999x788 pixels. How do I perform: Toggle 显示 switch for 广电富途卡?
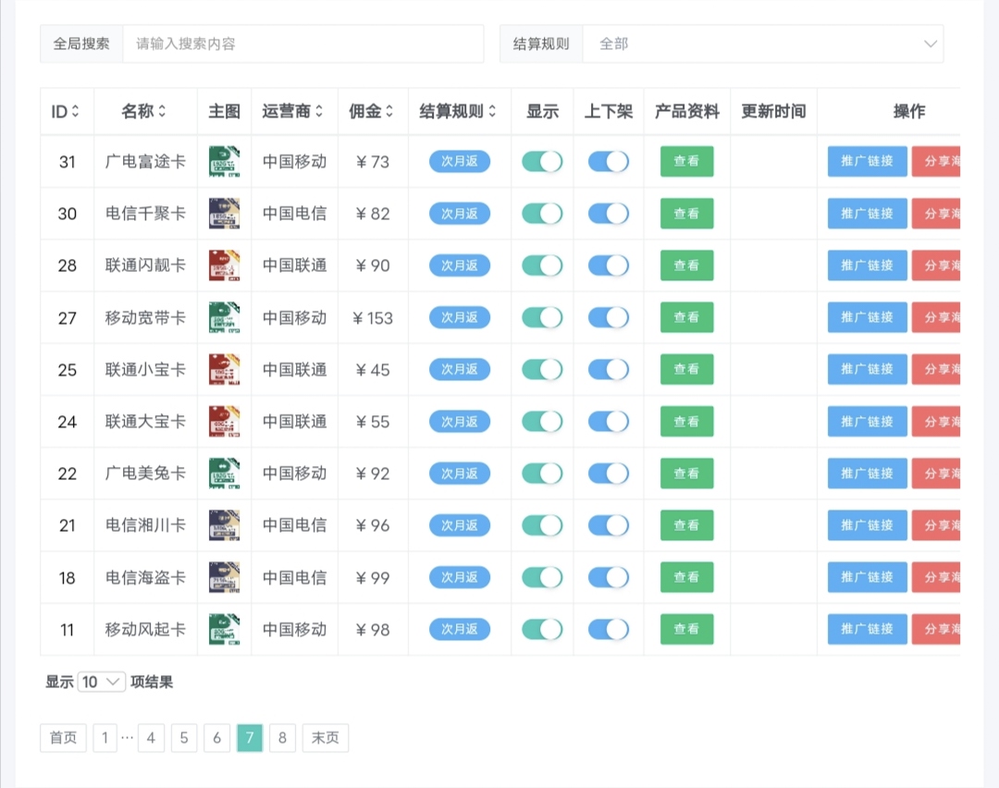point(542,162)
